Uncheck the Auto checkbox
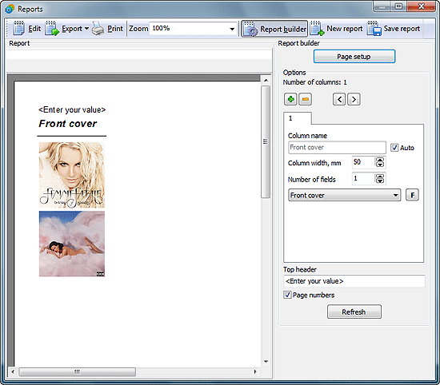440x385 pixels. pos(394,148)
